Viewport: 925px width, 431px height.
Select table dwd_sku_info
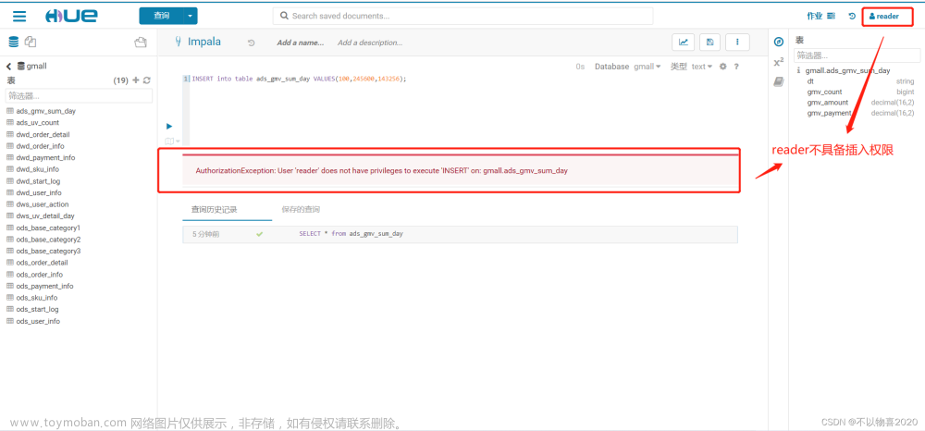coord(38,169)
